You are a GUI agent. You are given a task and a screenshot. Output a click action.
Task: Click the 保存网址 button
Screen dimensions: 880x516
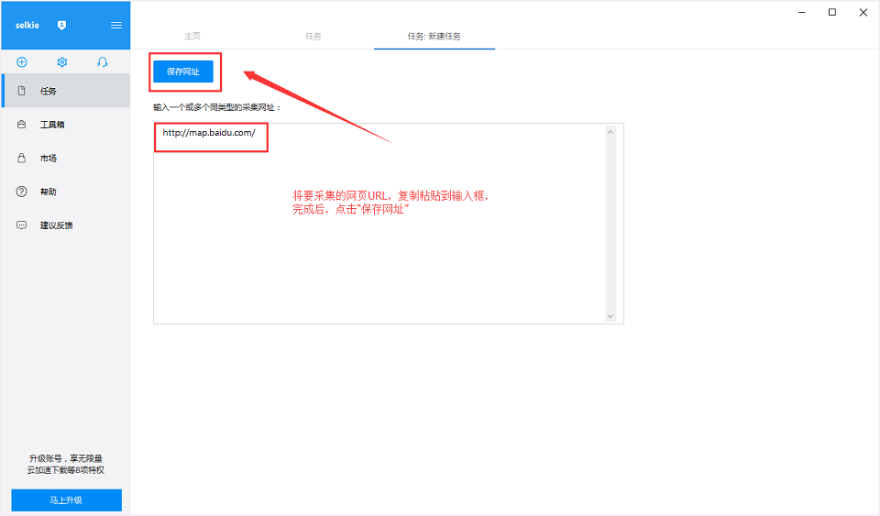183,71
